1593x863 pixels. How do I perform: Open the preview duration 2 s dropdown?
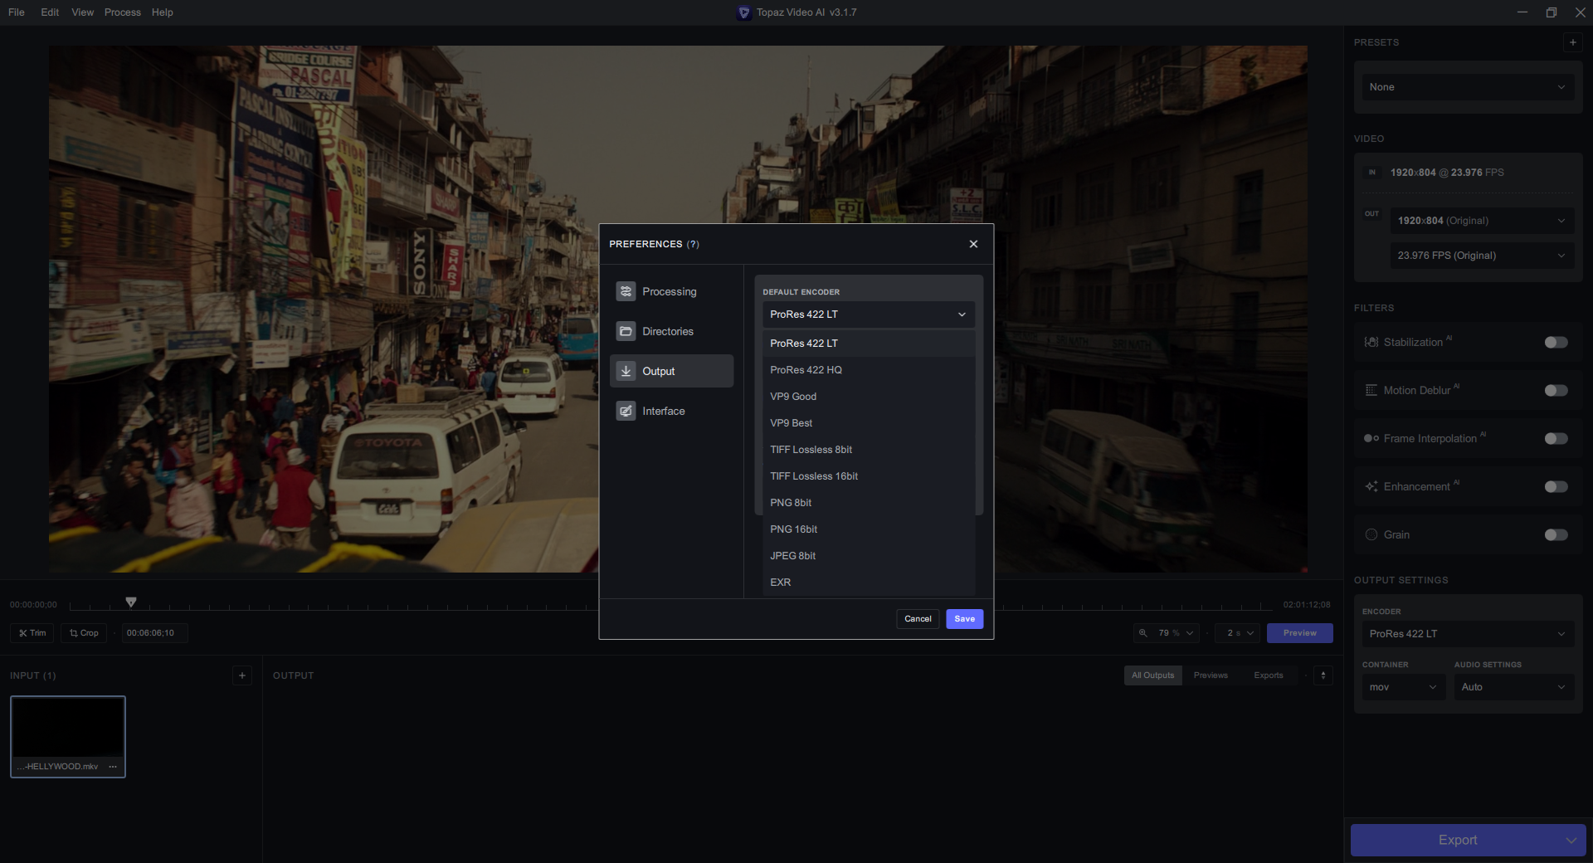1237,633
